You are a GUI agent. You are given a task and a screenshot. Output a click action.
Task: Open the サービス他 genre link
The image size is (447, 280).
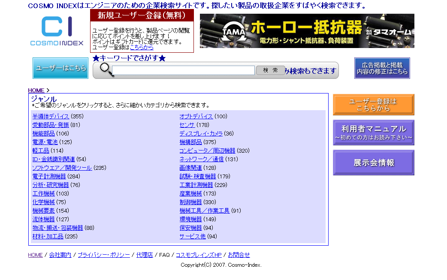click(x=193, y=236)
